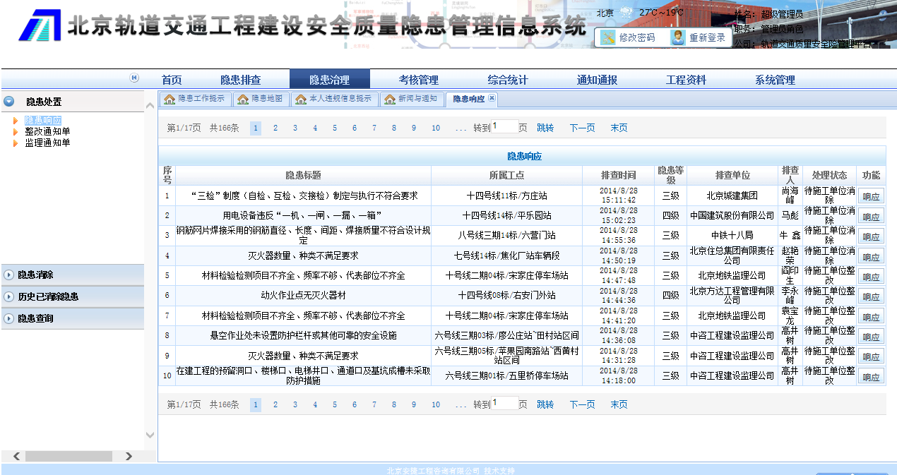This screenshot has width=897, height=475.
Task: Expand the 隐患查询 sidebar section
Action: 8,318
